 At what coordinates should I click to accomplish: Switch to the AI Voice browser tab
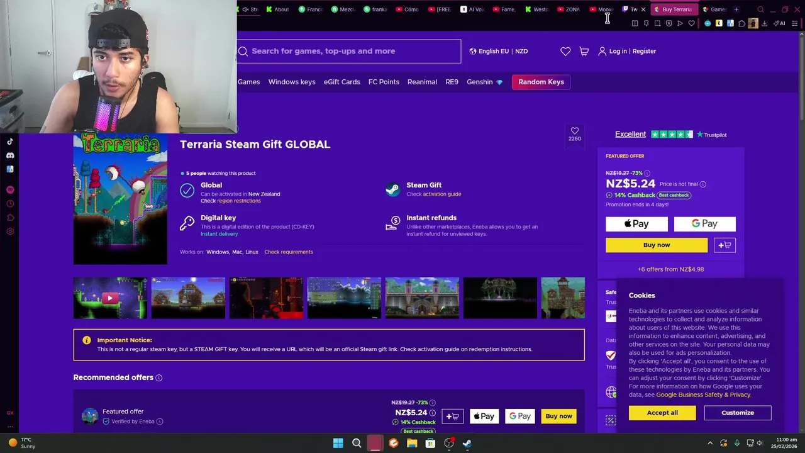click(473, 9)
